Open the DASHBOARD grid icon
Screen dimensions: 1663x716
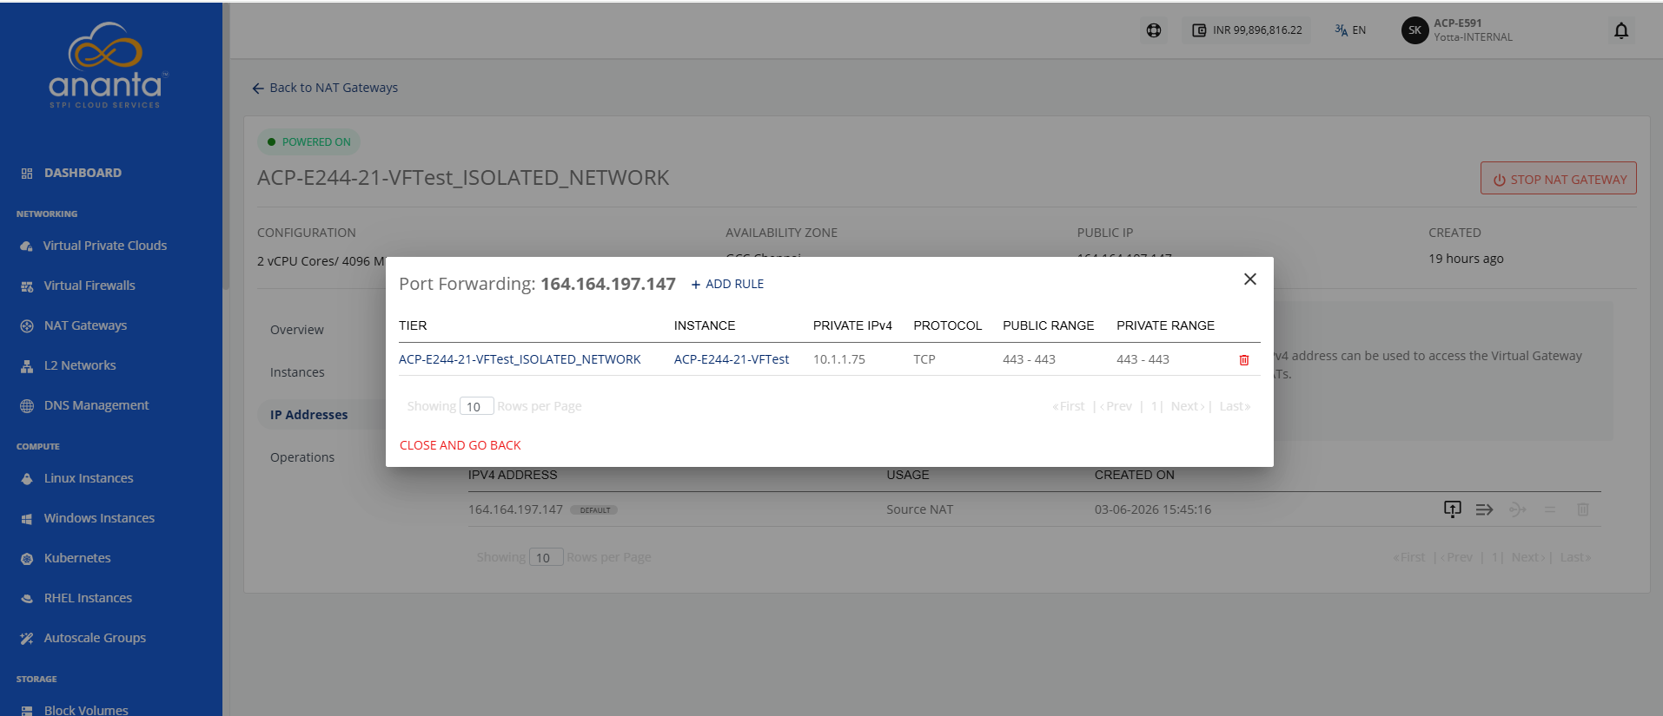pos(27,174)
